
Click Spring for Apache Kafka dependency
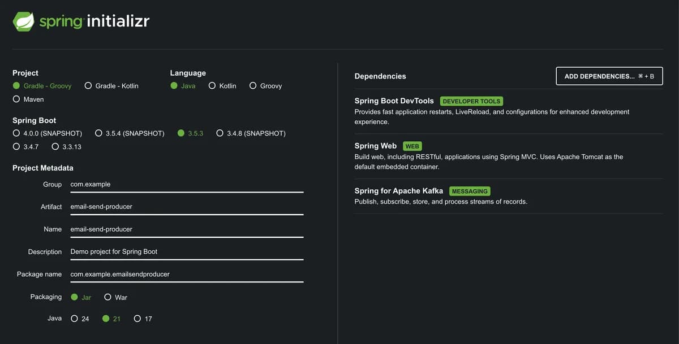(x=399, y=191)
